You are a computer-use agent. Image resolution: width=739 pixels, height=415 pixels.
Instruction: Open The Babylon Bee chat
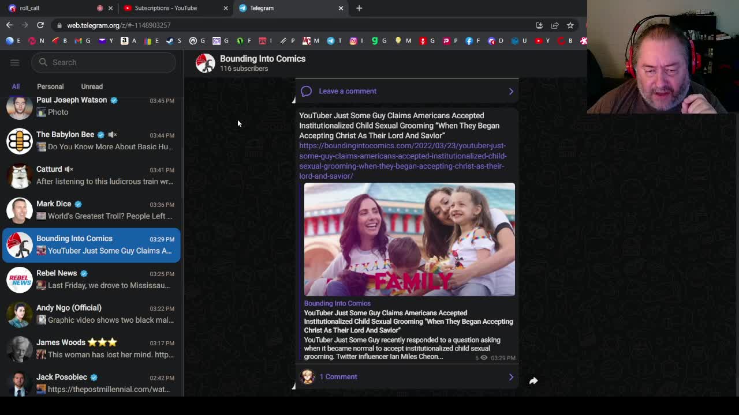(x=91, y=141)
